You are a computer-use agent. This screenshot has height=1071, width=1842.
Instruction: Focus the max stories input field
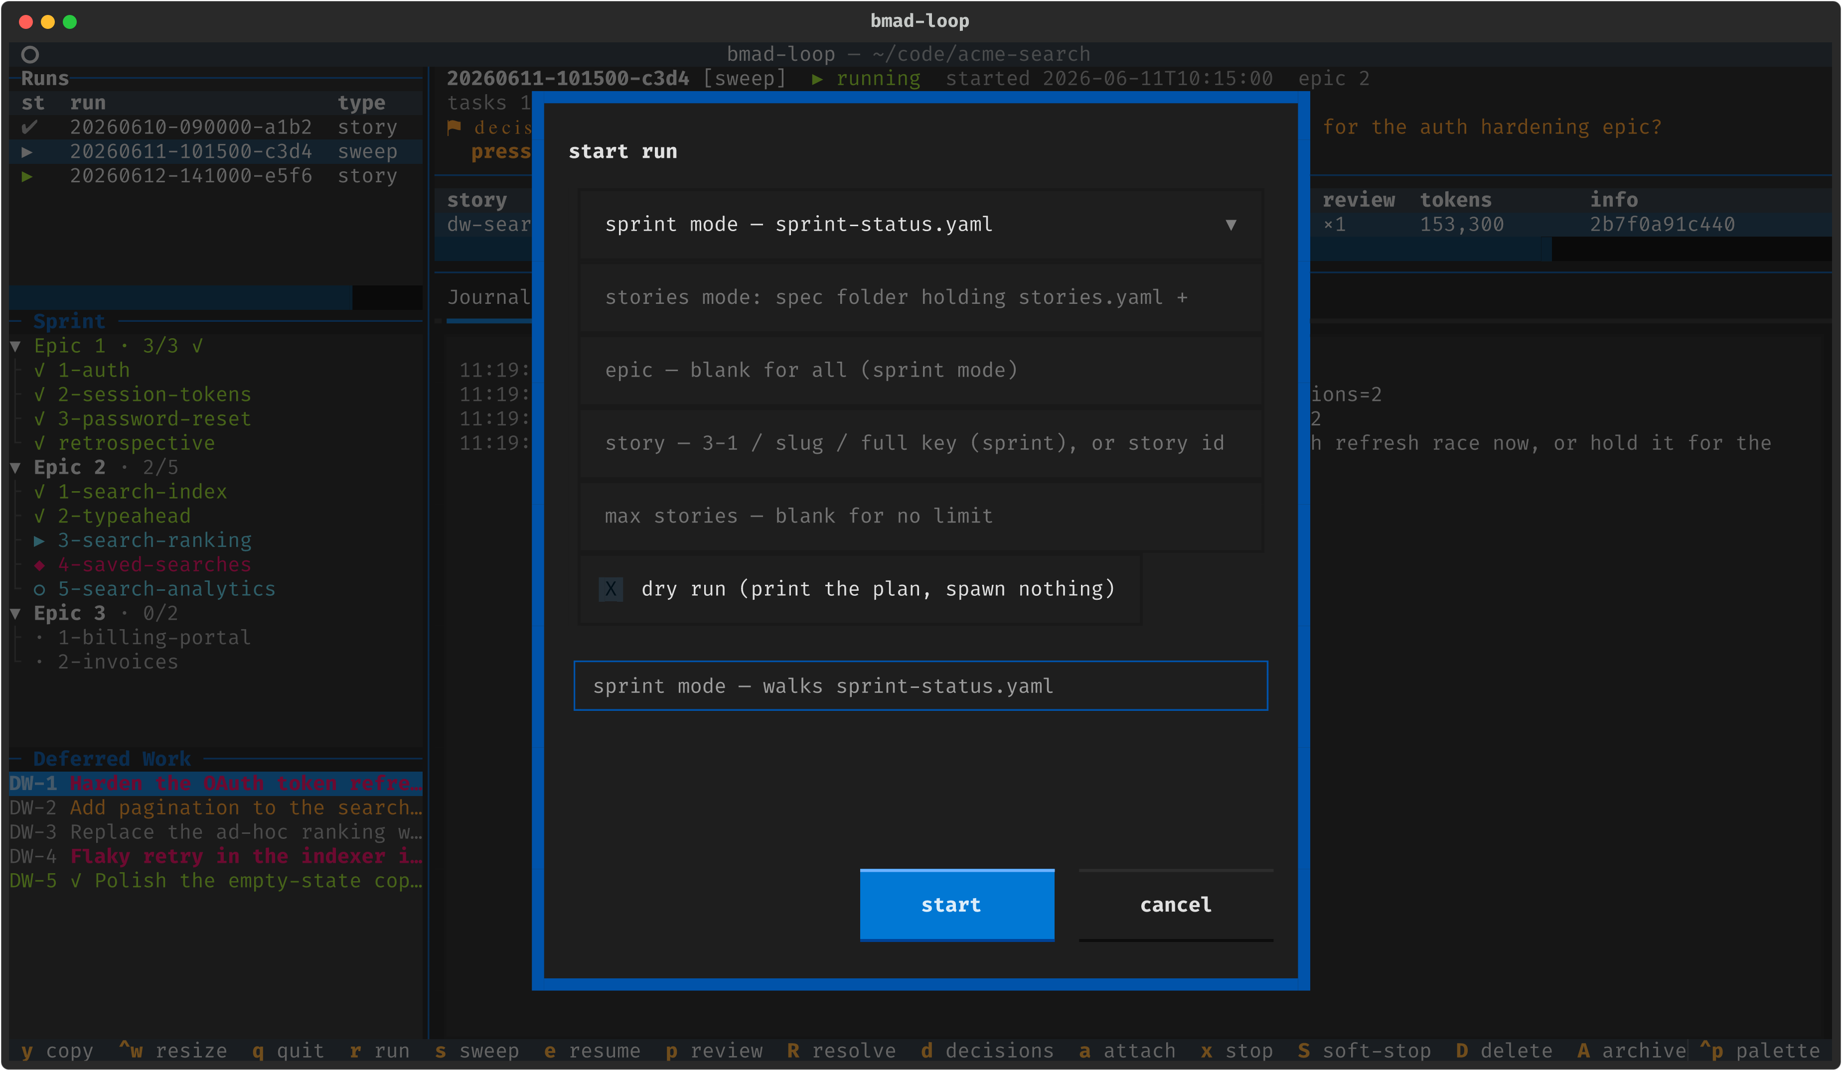click(x=921, y=517)
